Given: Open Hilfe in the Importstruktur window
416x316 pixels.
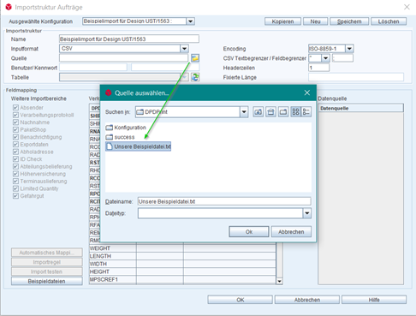Looking at the screenshot, I should click(x=374, y=300).
